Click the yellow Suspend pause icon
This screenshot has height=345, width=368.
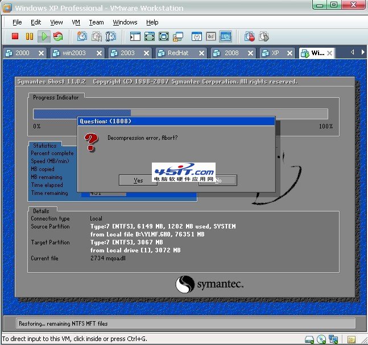[x=30, y=36]
